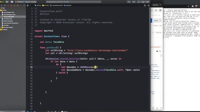Image resolution: width=200 pixels, height=112 pixels.
Task: Open the related items grid menu
Action: click(x=28, y=6)
